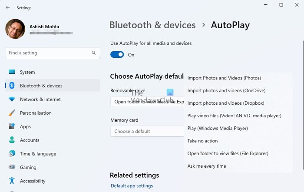
Task: Open the Removable drive default dropdown
Action: click(x=147, y=102)
